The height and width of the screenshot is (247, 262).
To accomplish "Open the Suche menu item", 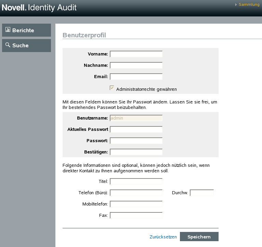I will 26,46.
